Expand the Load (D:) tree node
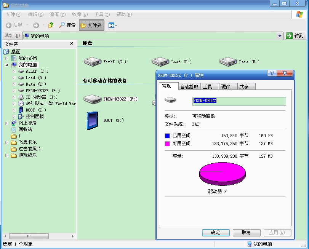 pos(14,78)
